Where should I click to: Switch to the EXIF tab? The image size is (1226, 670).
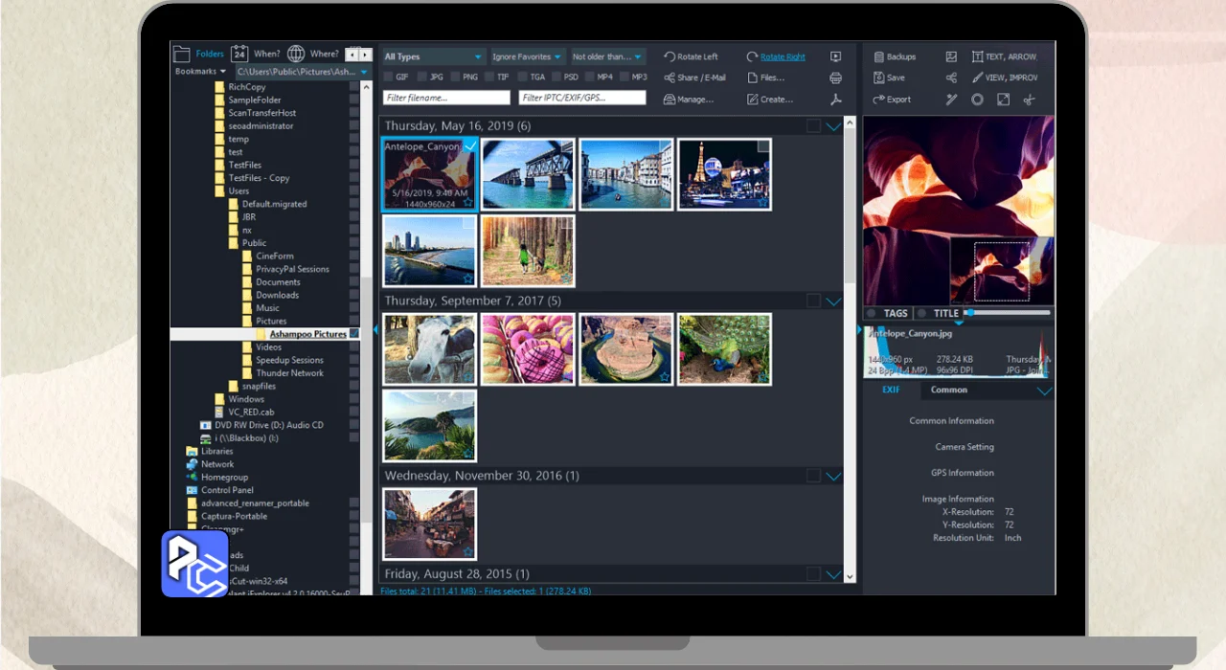(x=891, y=390)
